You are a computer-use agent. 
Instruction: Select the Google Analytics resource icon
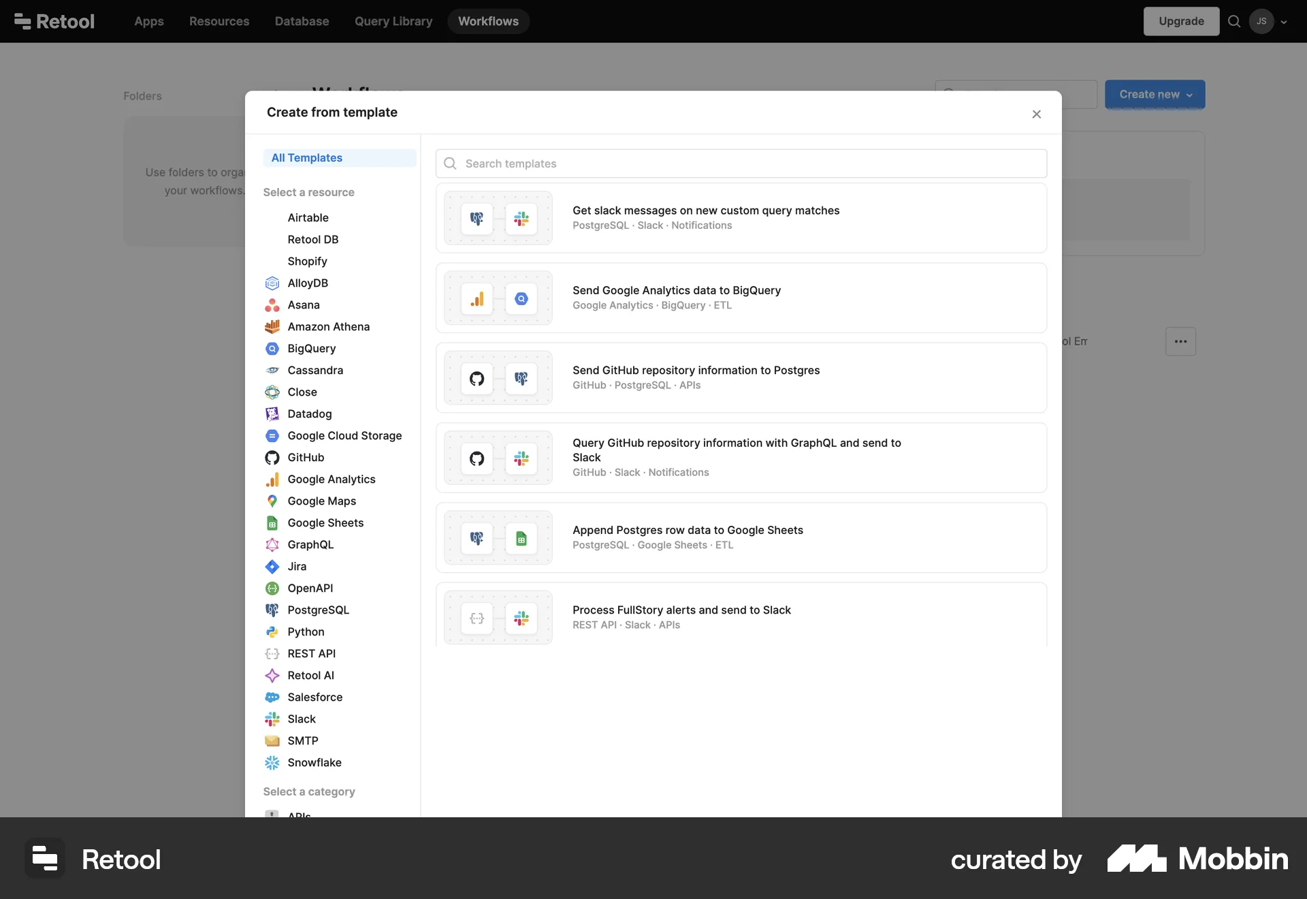pyautogui.click(x=272, y=479)
